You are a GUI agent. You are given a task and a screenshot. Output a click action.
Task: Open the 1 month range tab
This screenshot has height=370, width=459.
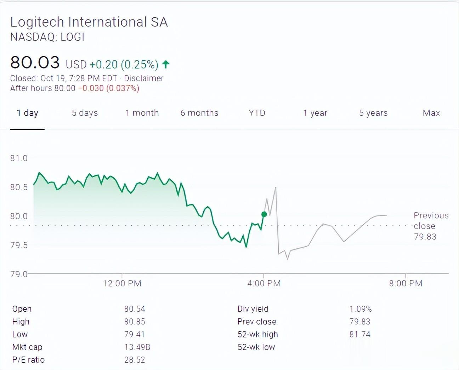pos(142,113)
